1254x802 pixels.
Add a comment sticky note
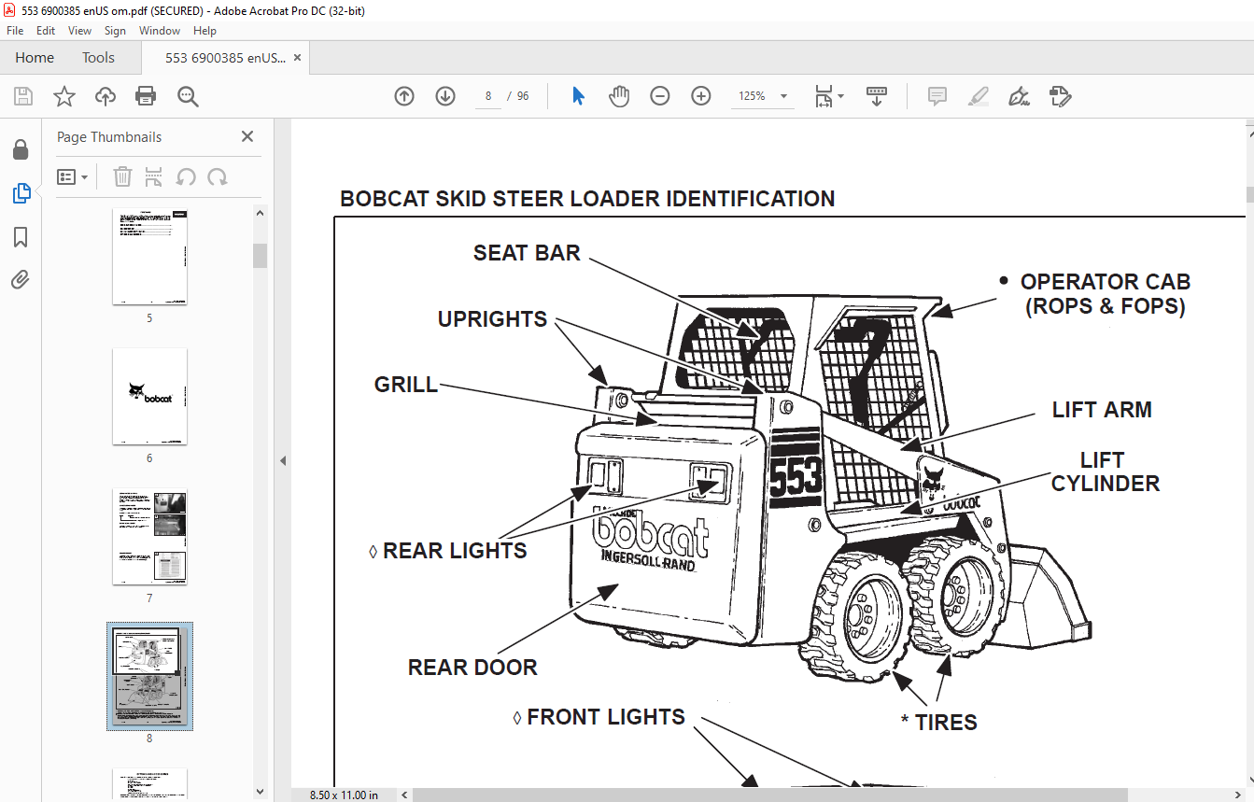tap(937, 96)
